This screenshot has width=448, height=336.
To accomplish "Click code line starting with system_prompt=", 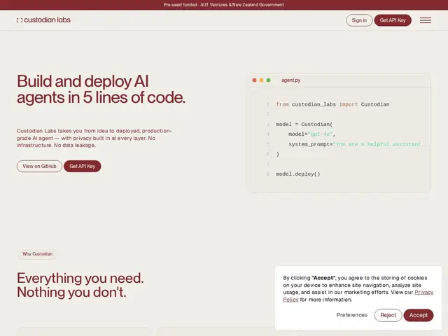I will pyautogui.click(x=359, y=144).
